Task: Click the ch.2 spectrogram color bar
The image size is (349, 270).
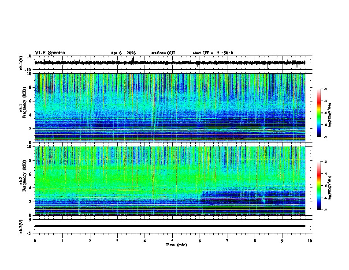Action: pyautogui.click(x=319, y=186)
